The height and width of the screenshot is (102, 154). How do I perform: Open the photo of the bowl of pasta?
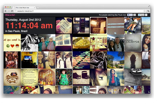(x=81, y=43)
